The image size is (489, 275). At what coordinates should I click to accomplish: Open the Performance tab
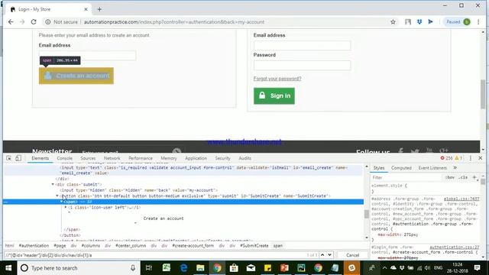[141, 158]
